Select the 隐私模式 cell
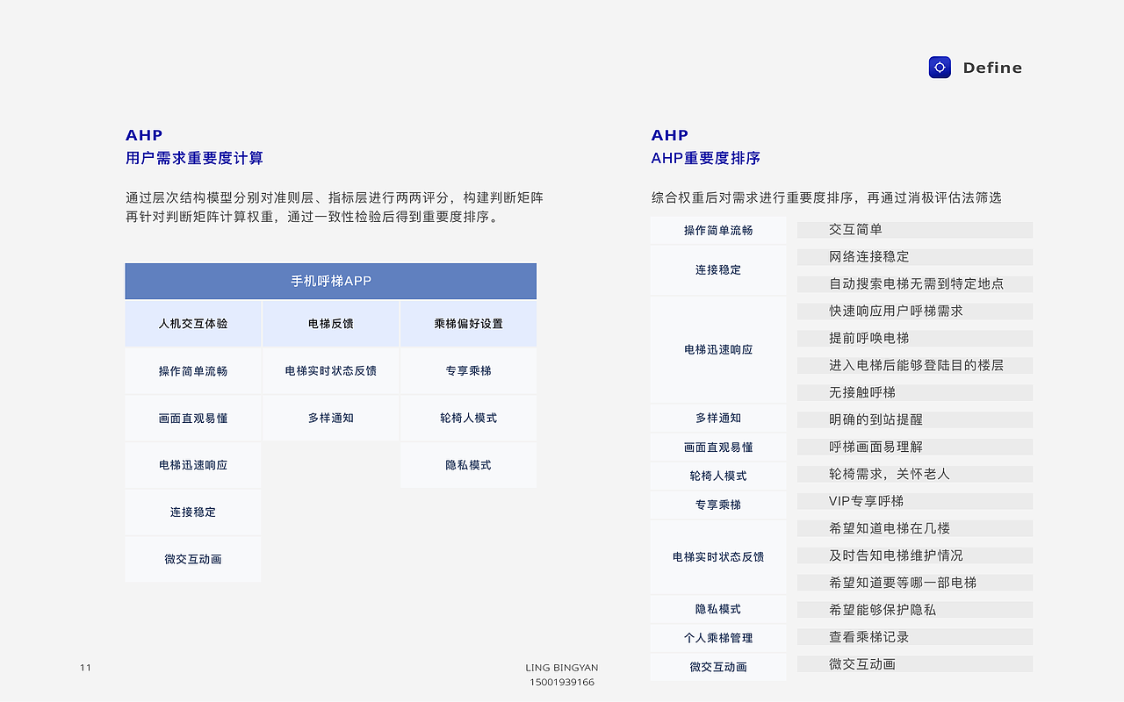1124x702 pixels. 468,464
